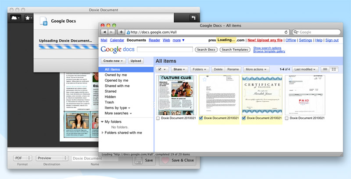The width and height of the screenshot is (351, 179).
Task: Select Owned by me
Action: 116,75
